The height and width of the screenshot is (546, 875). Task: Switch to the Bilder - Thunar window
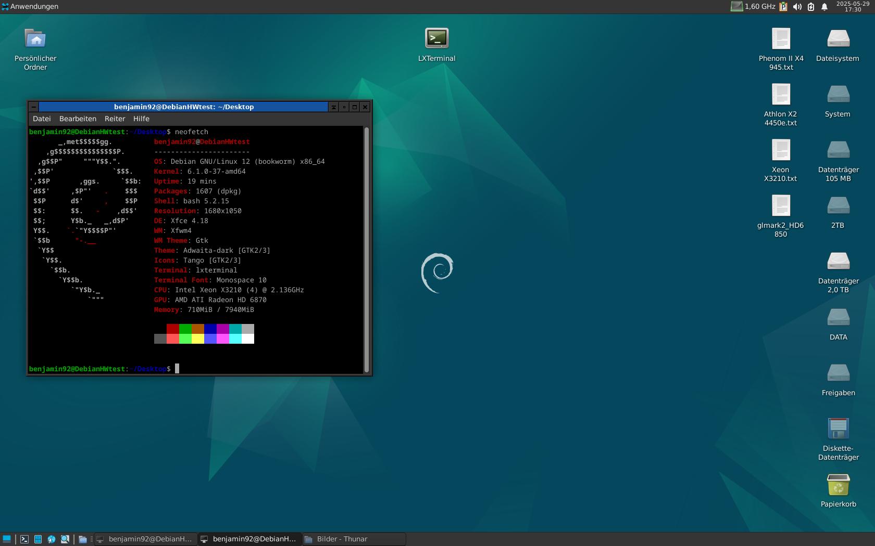(x=354, y=539)
